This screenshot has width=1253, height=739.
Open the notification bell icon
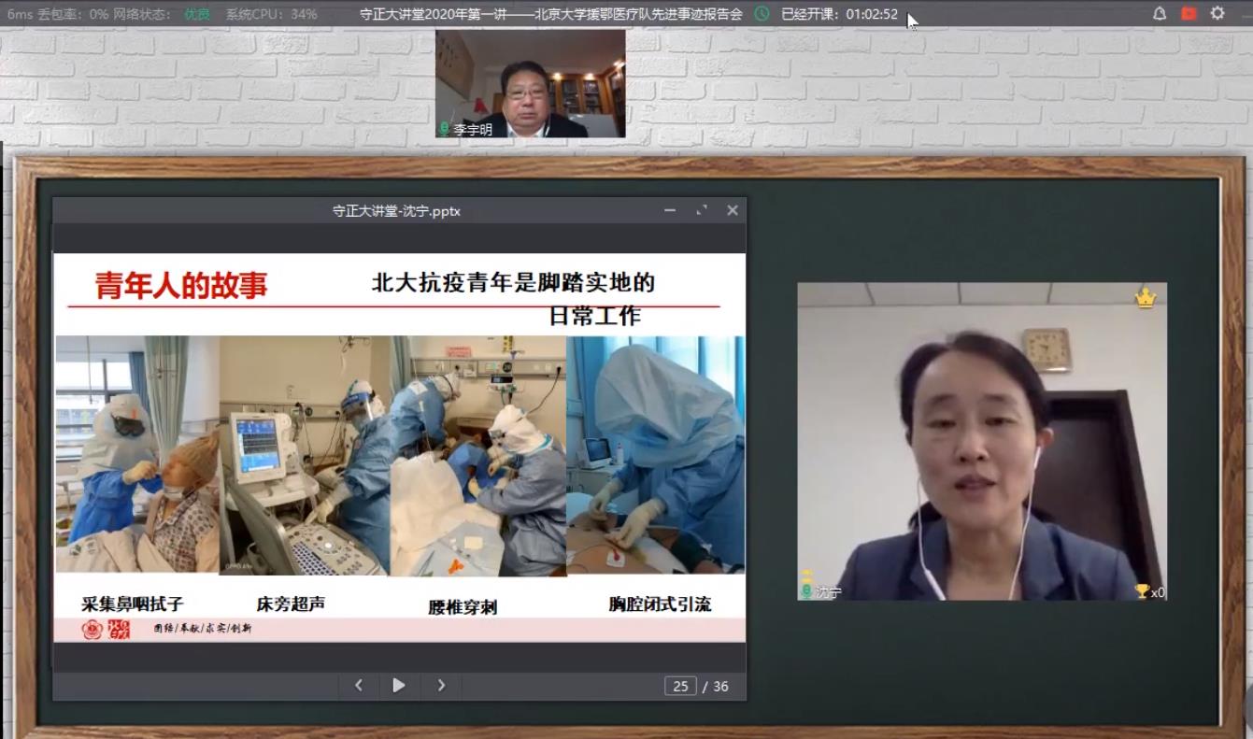(1160, 14)
